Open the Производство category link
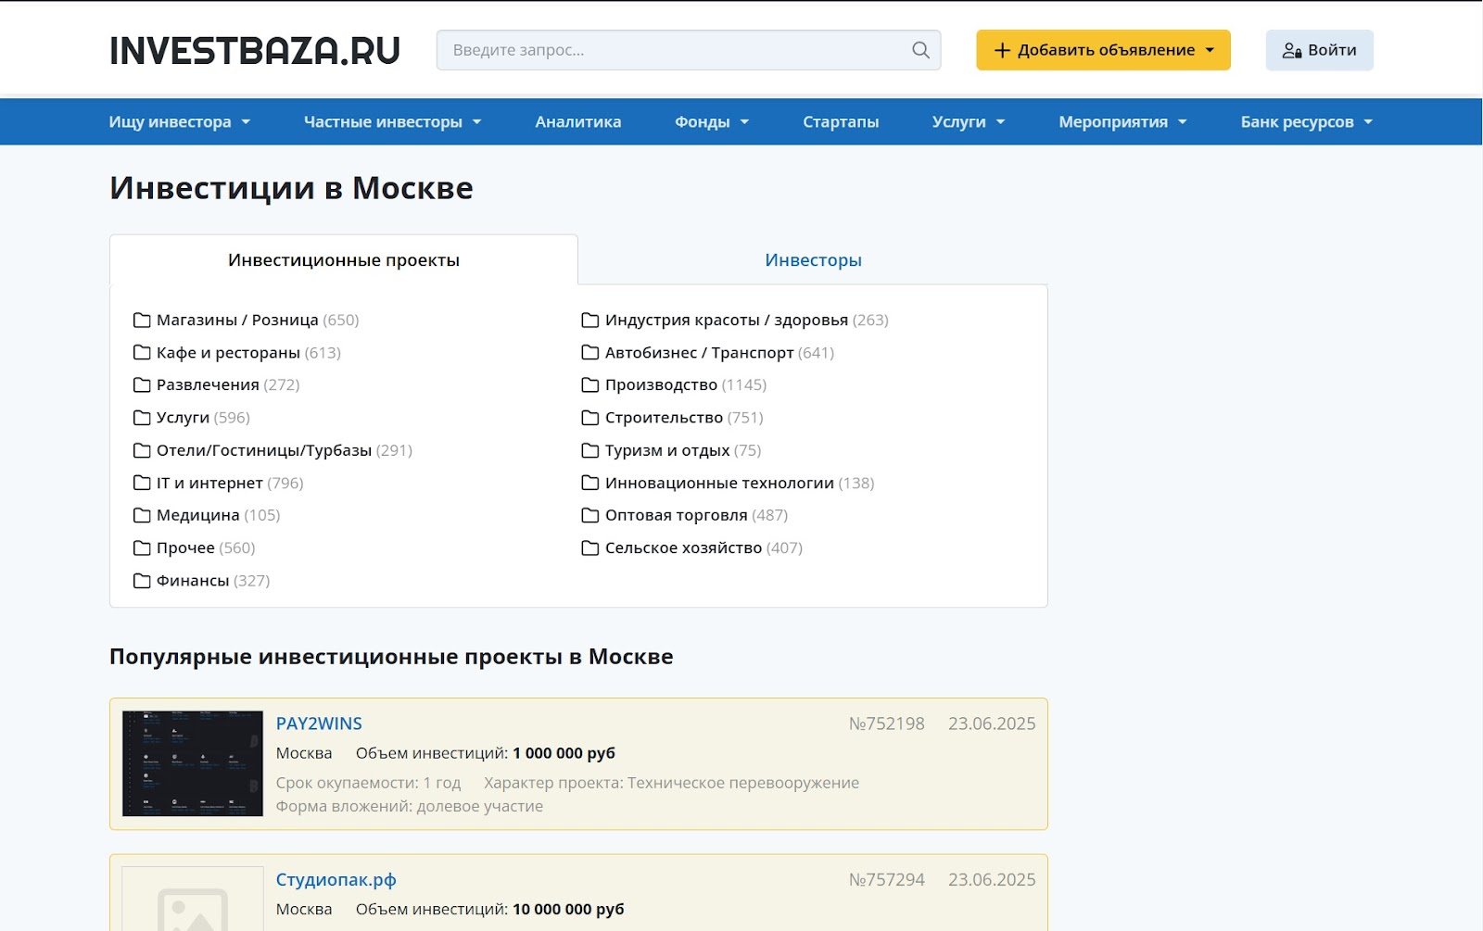Screen dimensions: 1483x931 point(661,385)
